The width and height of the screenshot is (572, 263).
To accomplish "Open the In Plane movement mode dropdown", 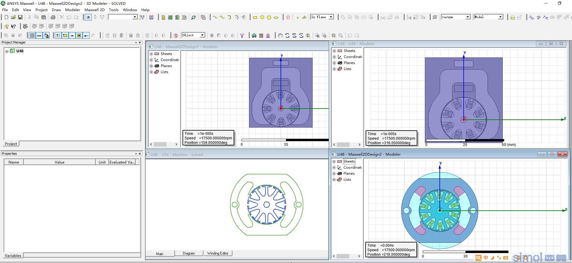I will coord(331,17).
